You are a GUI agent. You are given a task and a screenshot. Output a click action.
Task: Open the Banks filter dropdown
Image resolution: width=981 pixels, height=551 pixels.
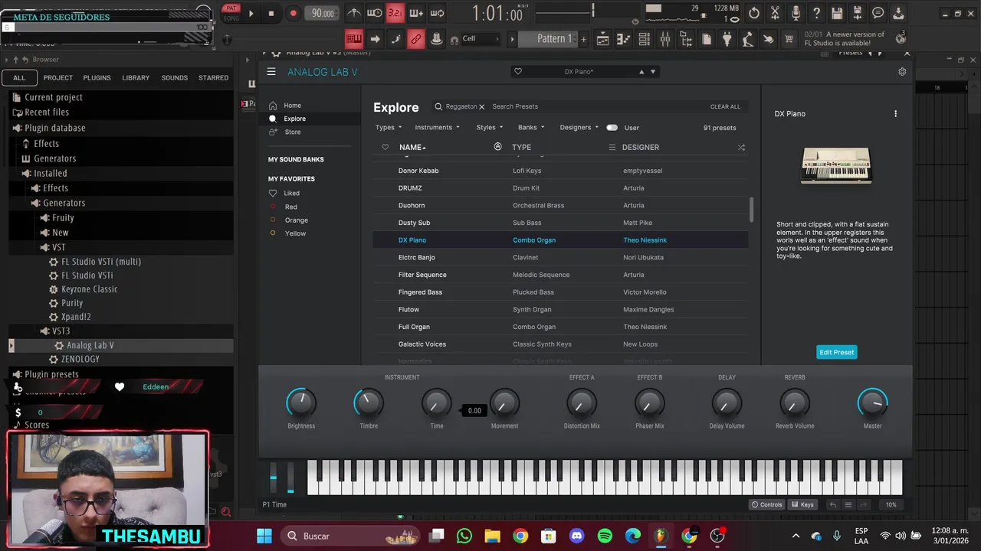pos(531,128)
